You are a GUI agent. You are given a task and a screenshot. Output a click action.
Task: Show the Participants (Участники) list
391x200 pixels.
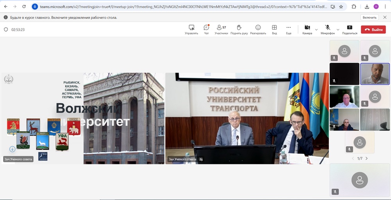tap(221, 29)
